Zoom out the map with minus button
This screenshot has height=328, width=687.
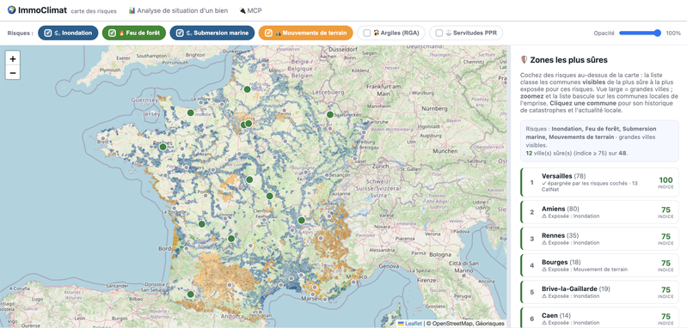tap(13, 72)
